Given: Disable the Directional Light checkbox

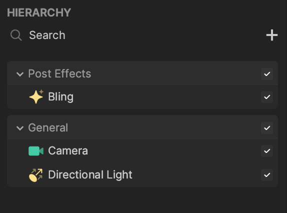Looking at the screenshot, I should click(267, 175).
